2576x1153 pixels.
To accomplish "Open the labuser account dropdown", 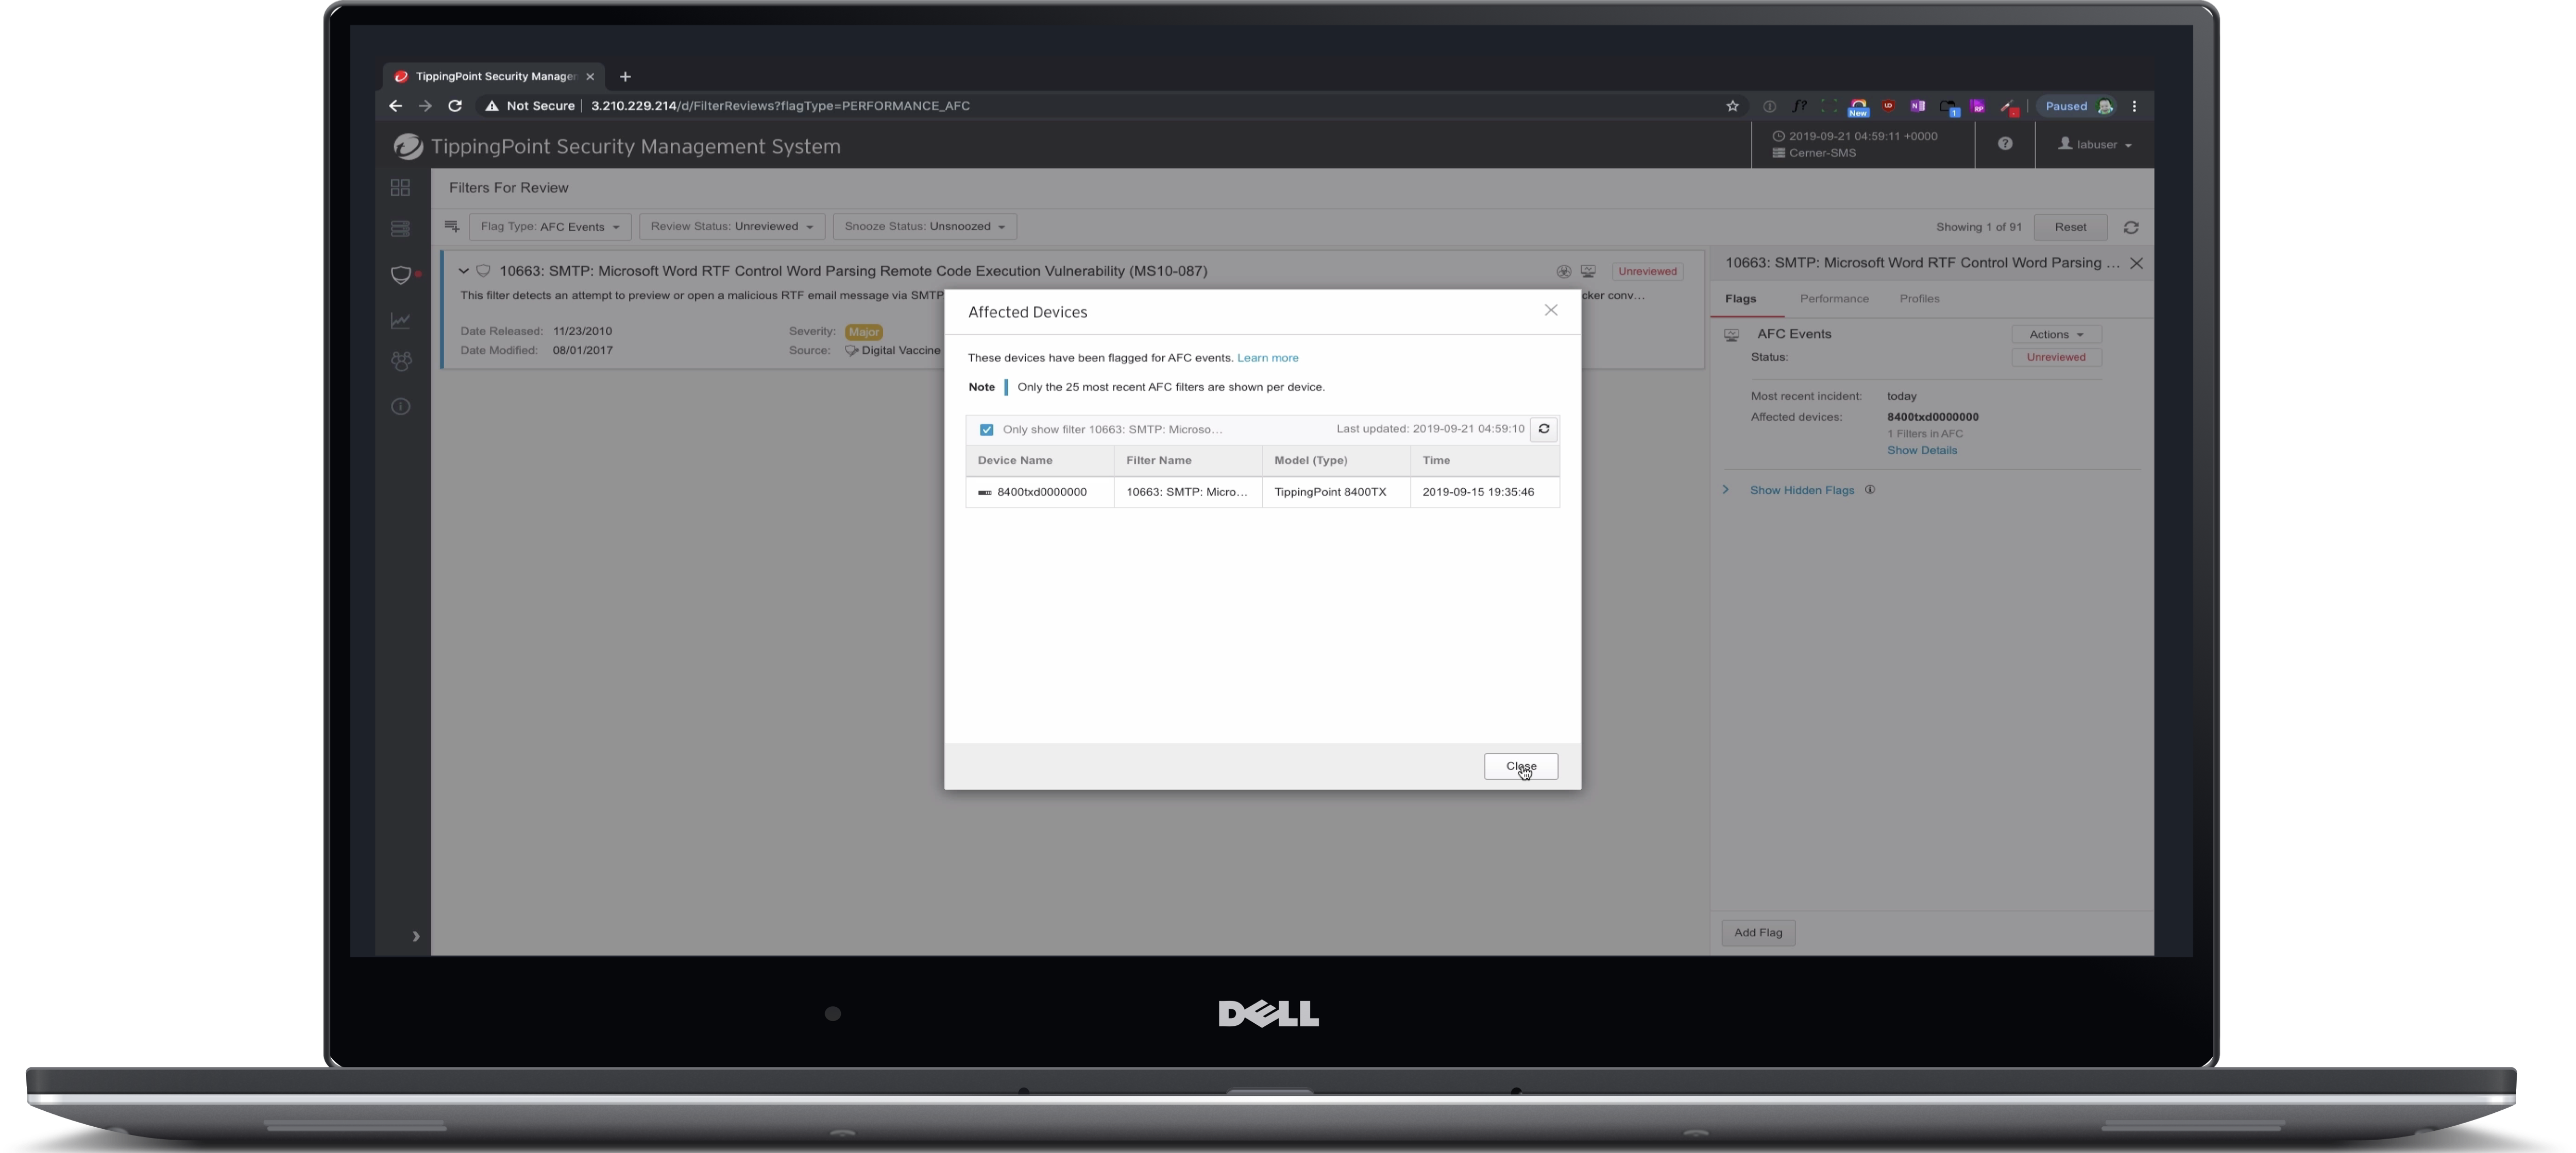I will tap(2095, 145).
